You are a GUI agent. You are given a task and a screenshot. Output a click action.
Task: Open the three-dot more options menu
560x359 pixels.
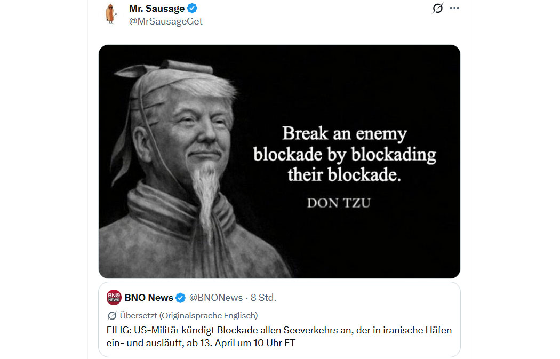click(454, 8)
